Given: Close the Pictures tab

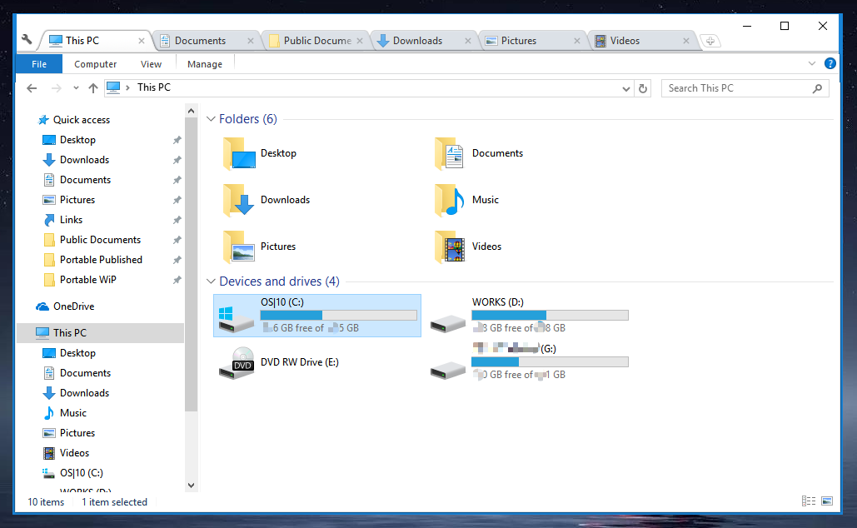Looking at the screenshot, I should 576,41.
